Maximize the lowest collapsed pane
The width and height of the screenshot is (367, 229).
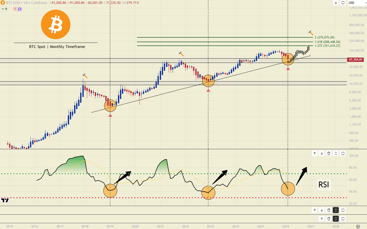click(343, 219)
